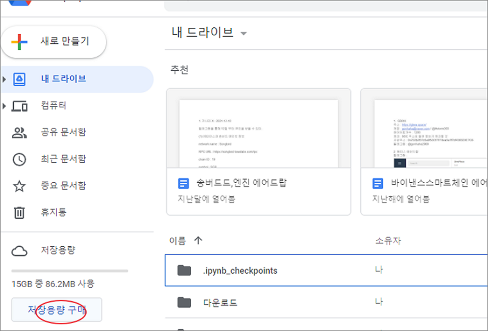
Task: Toggle the name sort direction arrow
Action: point(198,241)
